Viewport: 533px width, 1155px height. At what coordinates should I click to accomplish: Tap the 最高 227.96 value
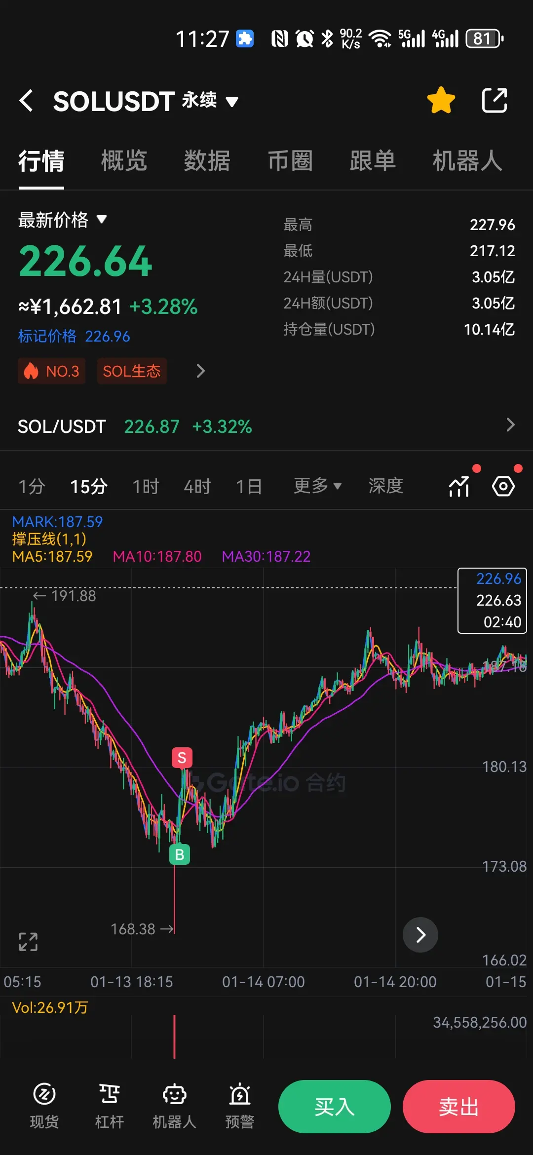[493, 225]
